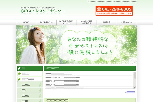Open the レイキ療法とは menu item
The image size is (153, 102).
click(x=46, y=22)
